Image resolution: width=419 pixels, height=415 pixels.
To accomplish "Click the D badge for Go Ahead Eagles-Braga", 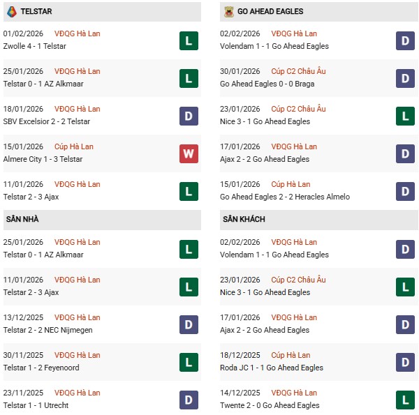I will tap(405, 78).
